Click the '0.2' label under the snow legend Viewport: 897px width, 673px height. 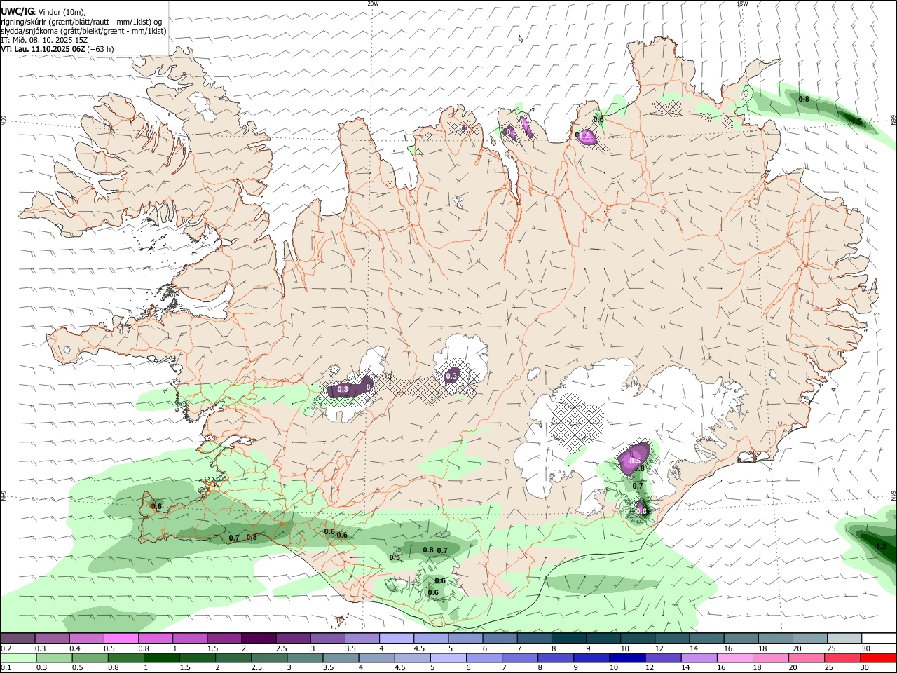[x=6, y=648]
